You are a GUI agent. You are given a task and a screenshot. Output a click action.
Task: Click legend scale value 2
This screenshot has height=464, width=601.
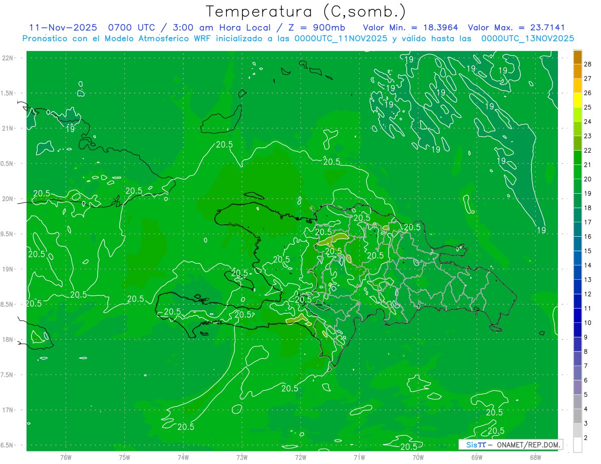tap(586, 438)
